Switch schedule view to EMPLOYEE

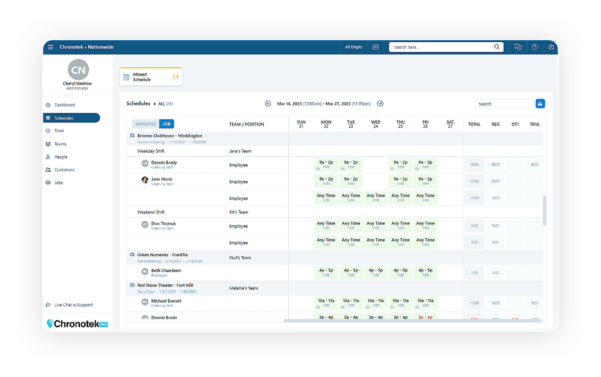click(145, 124)
